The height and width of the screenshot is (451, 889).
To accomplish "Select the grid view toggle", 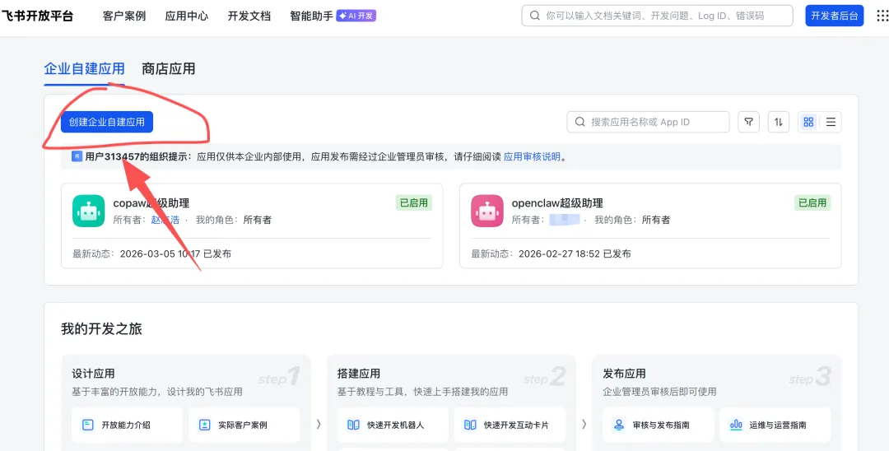I will pos(808,122).
